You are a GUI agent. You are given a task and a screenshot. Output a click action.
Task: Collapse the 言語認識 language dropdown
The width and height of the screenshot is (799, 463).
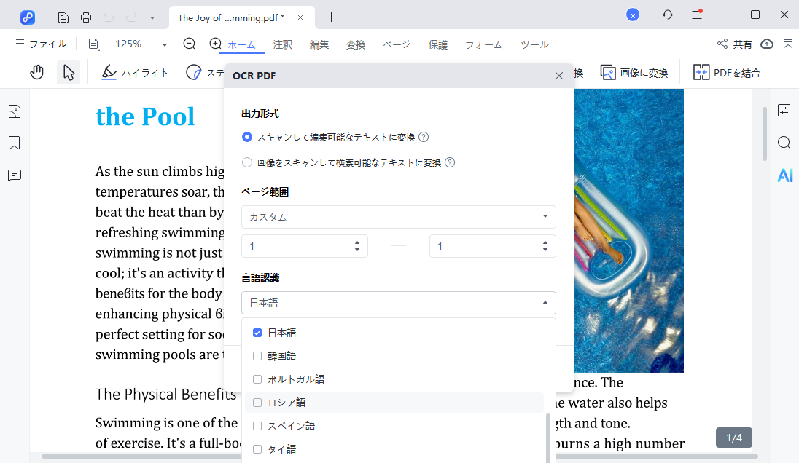point(544,302)
